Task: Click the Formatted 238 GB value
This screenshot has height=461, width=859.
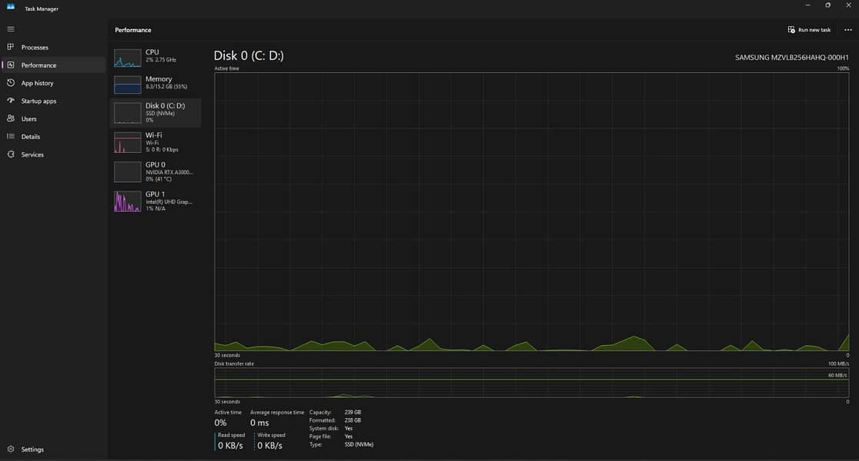Action: [353, 420]
